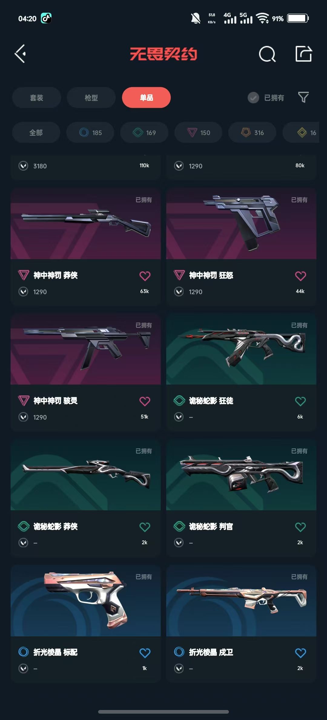The height and width of the screenshot is (720, 327).
Task: Like the 折光棱晶 戍卫 heart icon
Action: [300, 653]
